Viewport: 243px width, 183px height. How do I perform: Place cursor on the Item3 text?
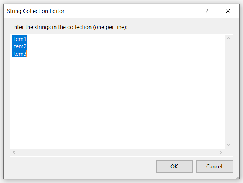pos(19,54)
